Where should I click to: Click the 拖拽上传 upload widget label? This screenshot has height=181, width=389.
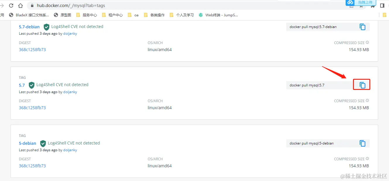coord(365,2)
